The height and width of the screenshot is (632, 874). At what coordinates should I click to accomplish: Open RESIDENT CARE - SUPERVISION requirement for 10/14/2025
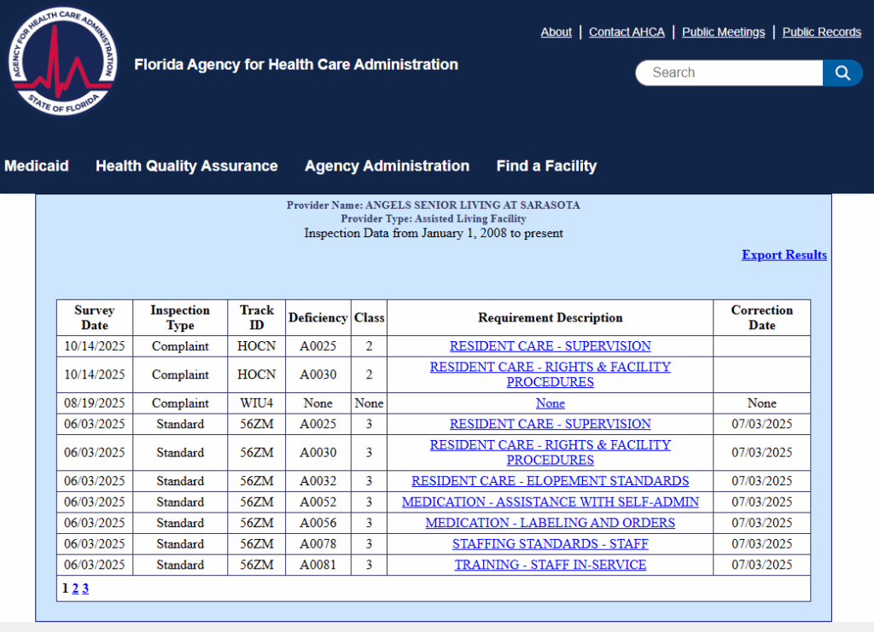[550, 346]
